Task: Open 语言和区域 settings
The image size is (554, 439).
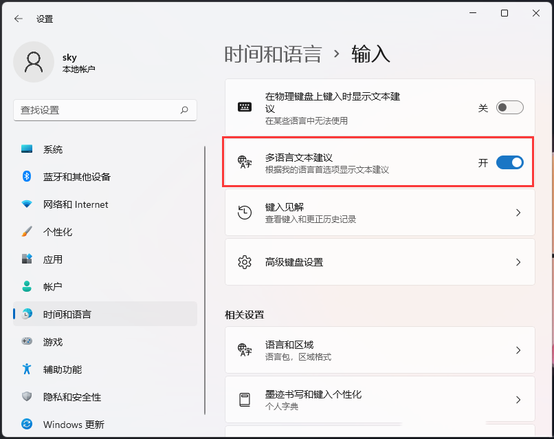Action: point(518,350)
